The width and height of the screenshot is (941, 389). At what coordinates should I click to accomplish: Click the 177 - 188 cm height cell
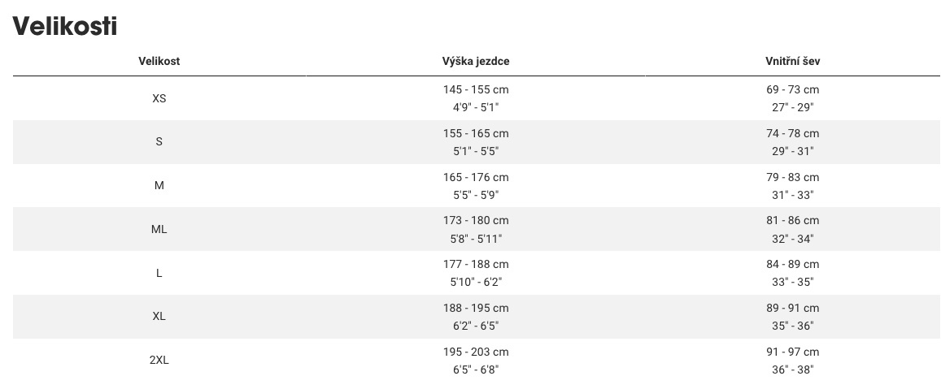tap(476, 264)
